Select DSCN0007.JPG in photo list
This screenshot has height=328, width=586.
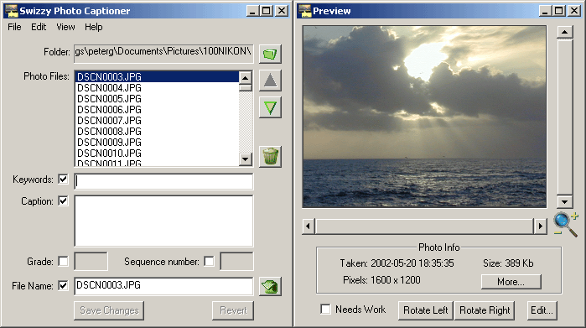157,121
